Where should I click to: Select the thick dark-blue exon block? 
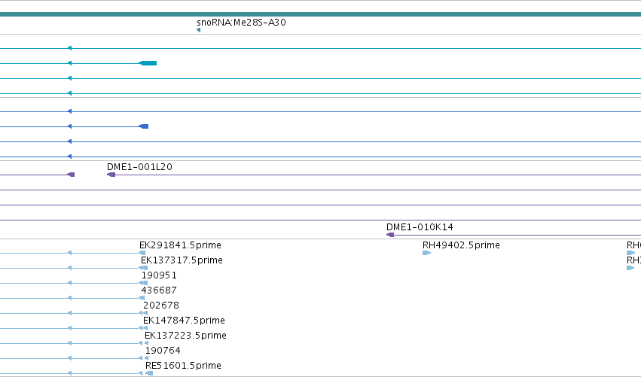point(143,126)
